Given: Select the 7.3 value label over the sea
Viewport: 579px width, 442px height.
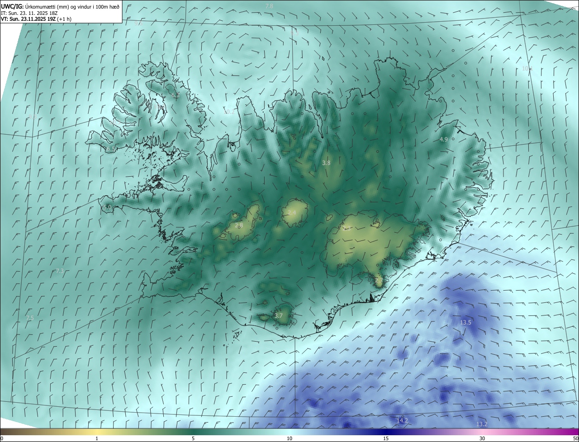Looking at the screenshot, I should [60, 271].
